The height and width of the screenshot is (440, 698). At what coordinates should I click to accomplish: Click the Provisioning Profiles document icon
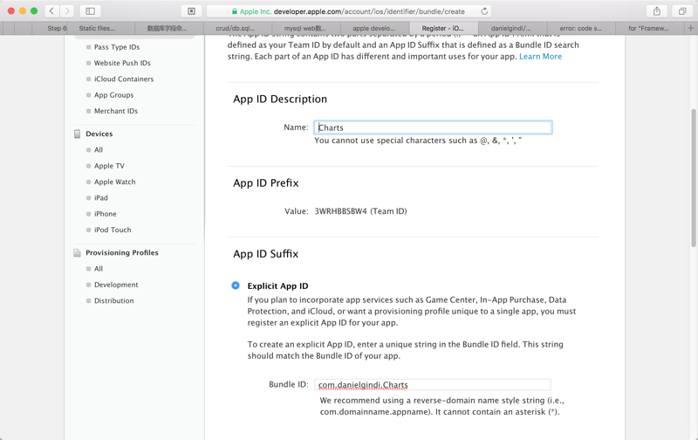(x=77, y=252)
